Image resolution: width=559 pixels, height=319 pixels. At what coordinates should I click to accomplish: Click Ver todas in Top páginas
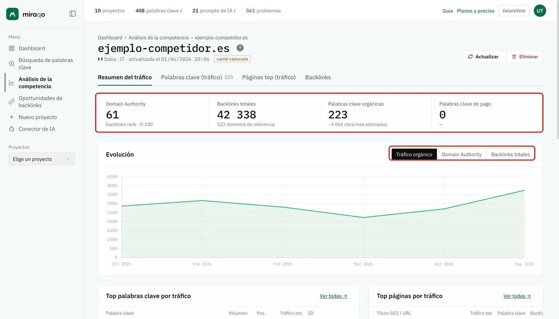(517, 296)
